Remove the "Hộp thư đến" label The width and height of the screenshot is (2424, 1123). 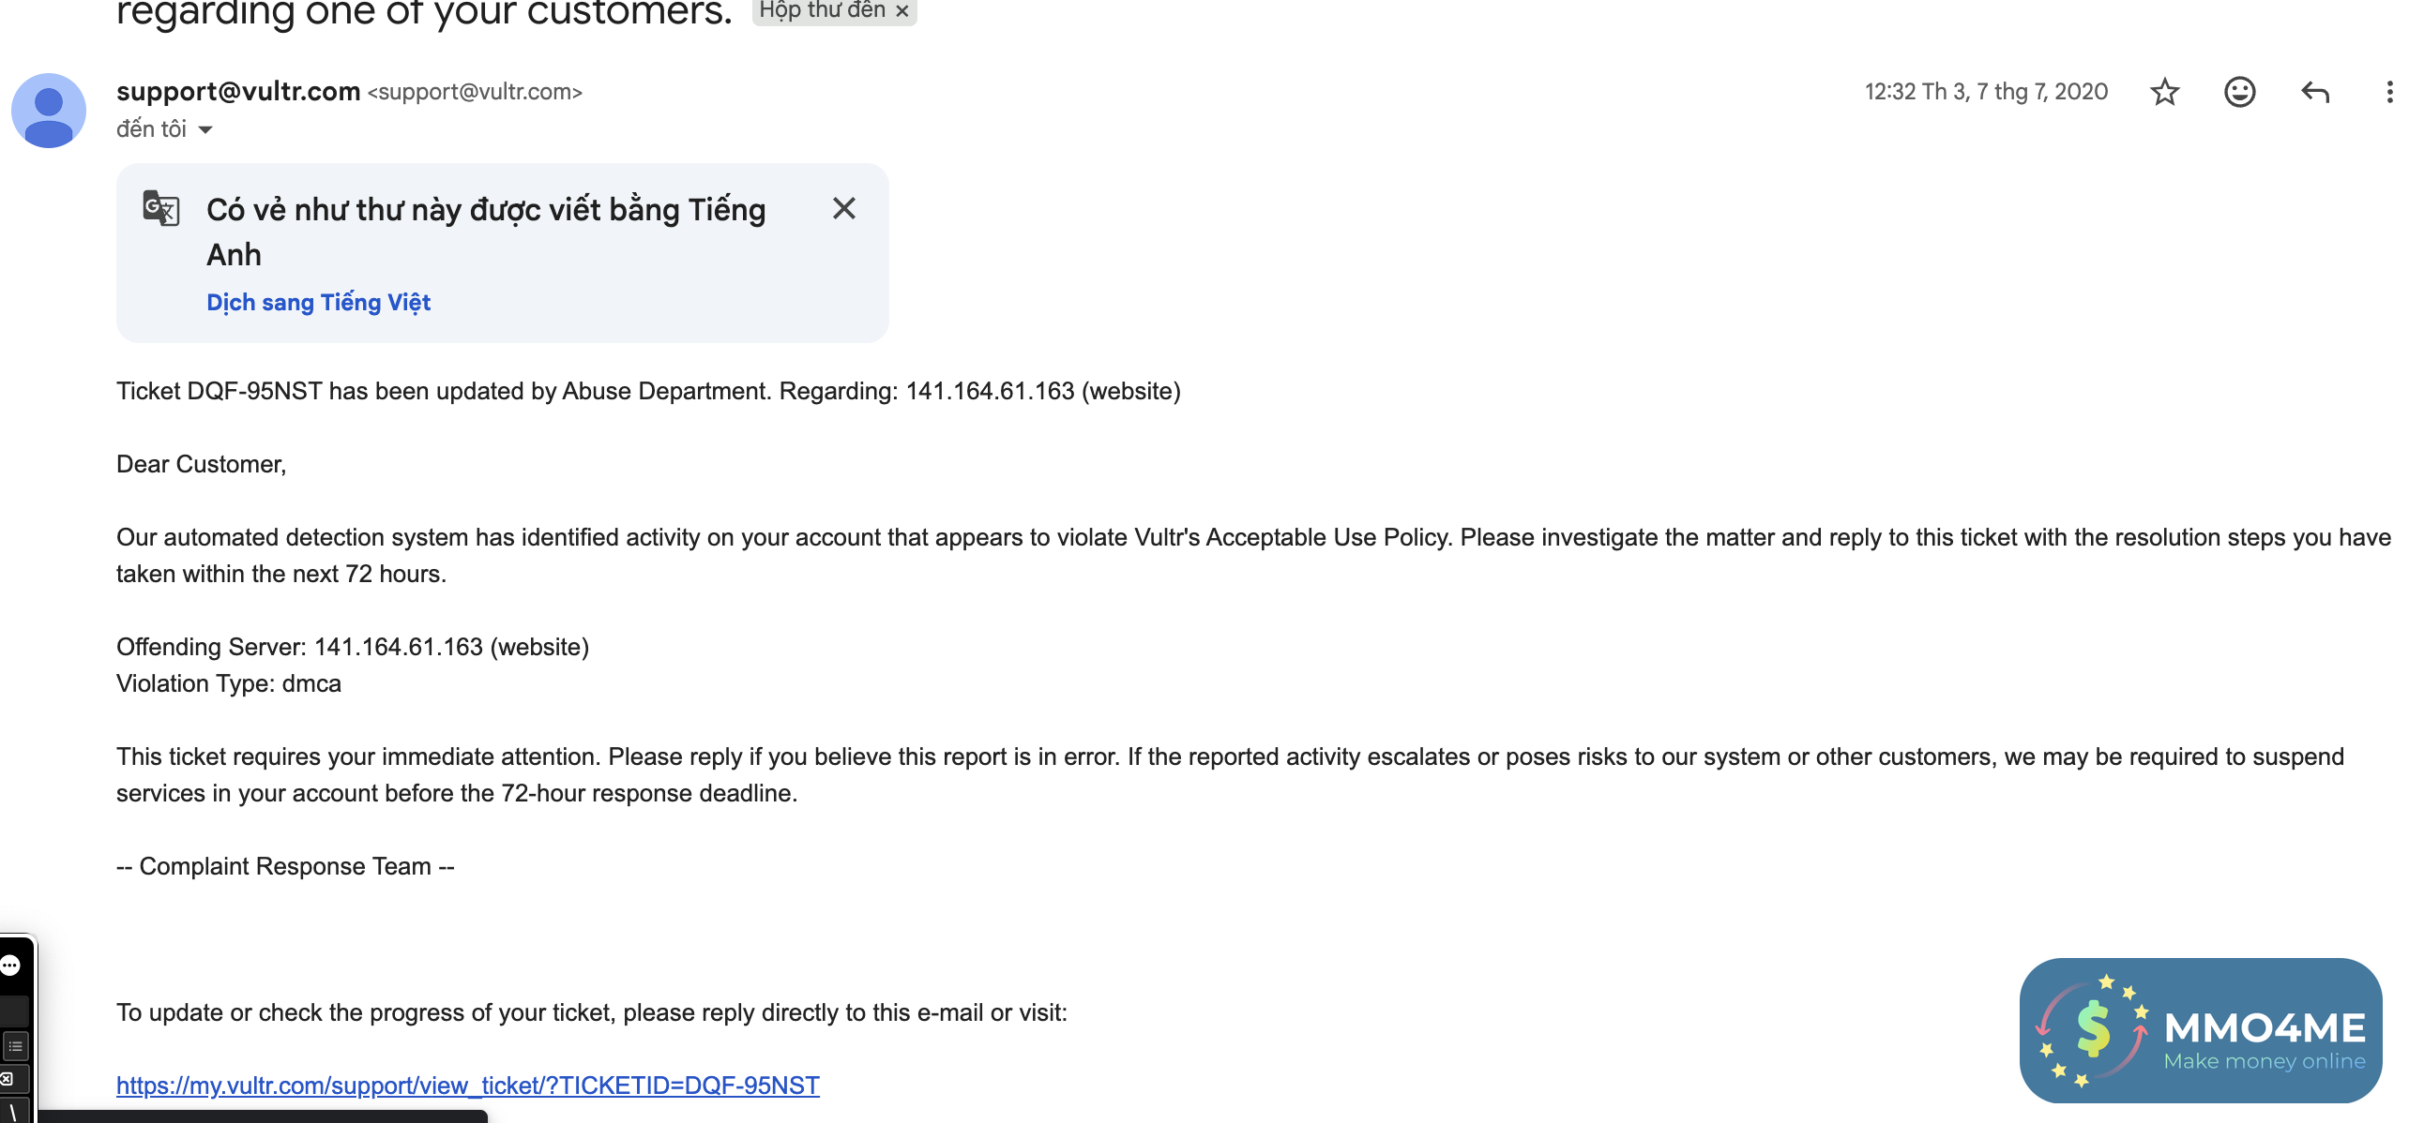[x=902, y=11]
